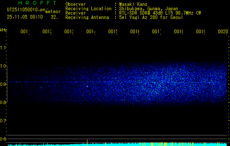Screen dimensions: 230x146
Task: Click the 0012 time axis marker
Action: 47,31
